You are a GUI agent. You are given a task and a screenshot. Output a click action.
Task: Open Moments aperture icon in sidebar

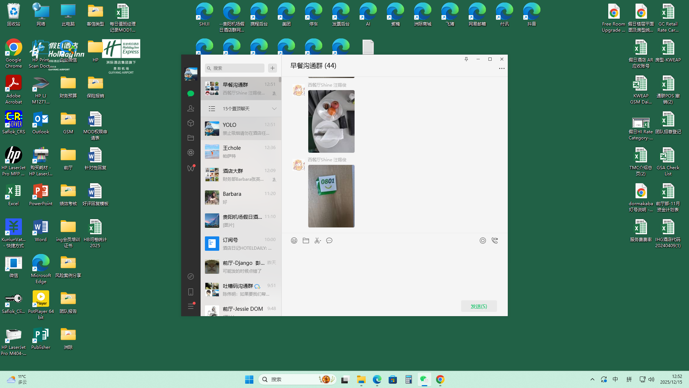(x=191, y=153)
